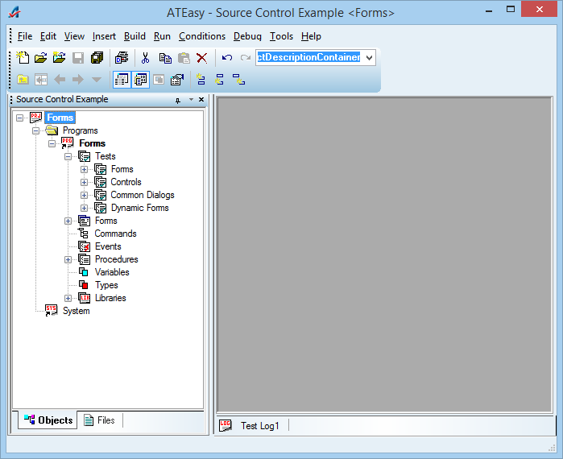Close the Source Control Example panel
563x459 pixels.
click(x=201, y=99)
